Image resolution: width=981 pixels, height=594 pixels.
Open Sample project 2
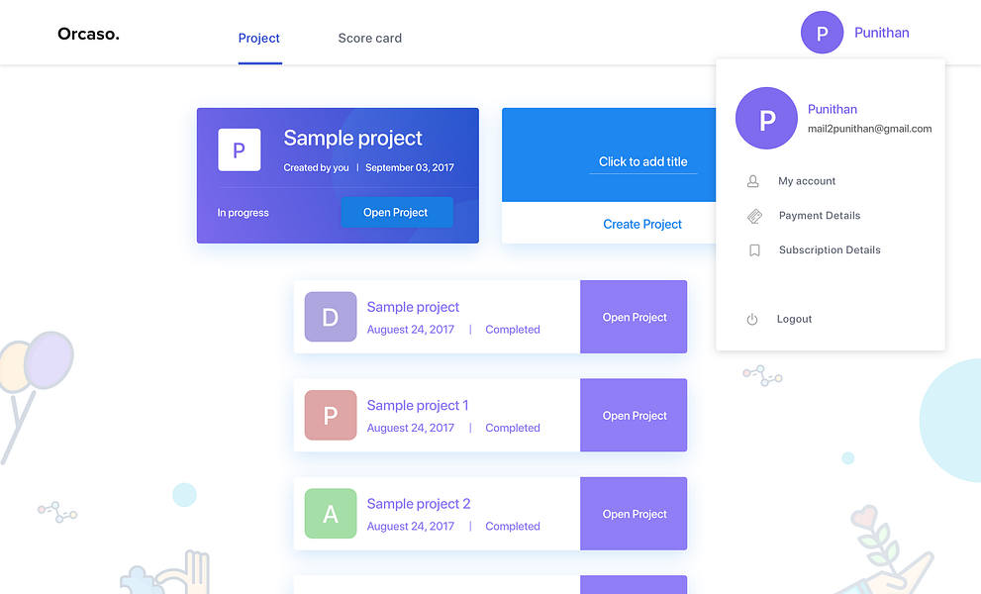pyautogui.click(x=634, y=513)
